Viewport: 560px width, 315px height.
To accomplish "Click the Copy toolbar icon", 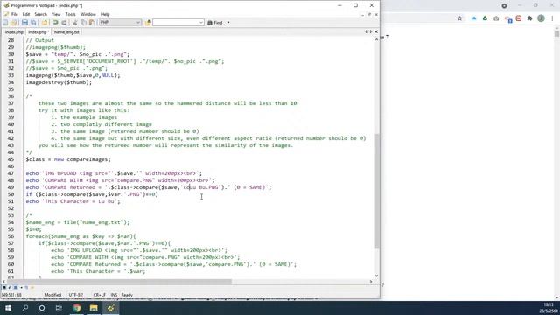I will point(84,23).
